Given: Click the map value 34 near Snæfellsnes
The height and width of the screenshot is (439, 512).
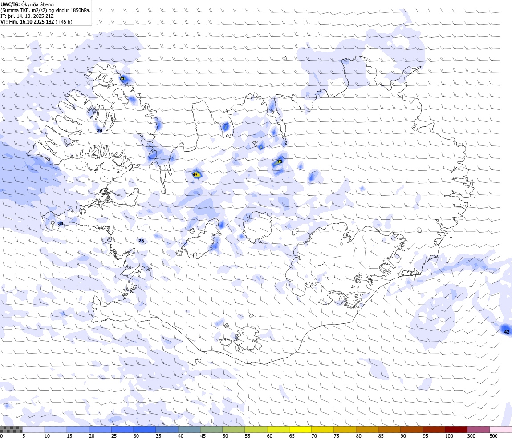Looking at the screenshot, I should (61, 223).
